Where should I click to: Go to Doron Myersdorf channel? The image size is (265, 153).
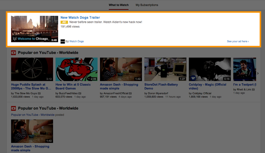158,93
